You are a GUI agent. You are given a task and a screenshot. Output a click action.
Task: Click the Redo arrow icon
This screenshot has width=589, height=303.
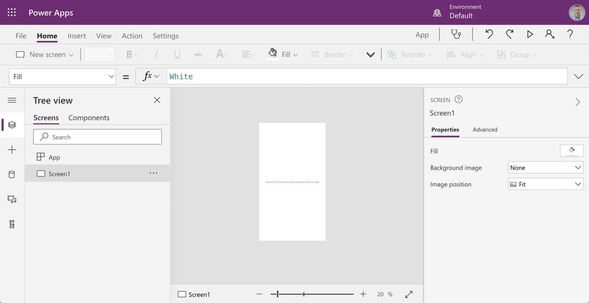pyautogui.click(x=509, y=34)
